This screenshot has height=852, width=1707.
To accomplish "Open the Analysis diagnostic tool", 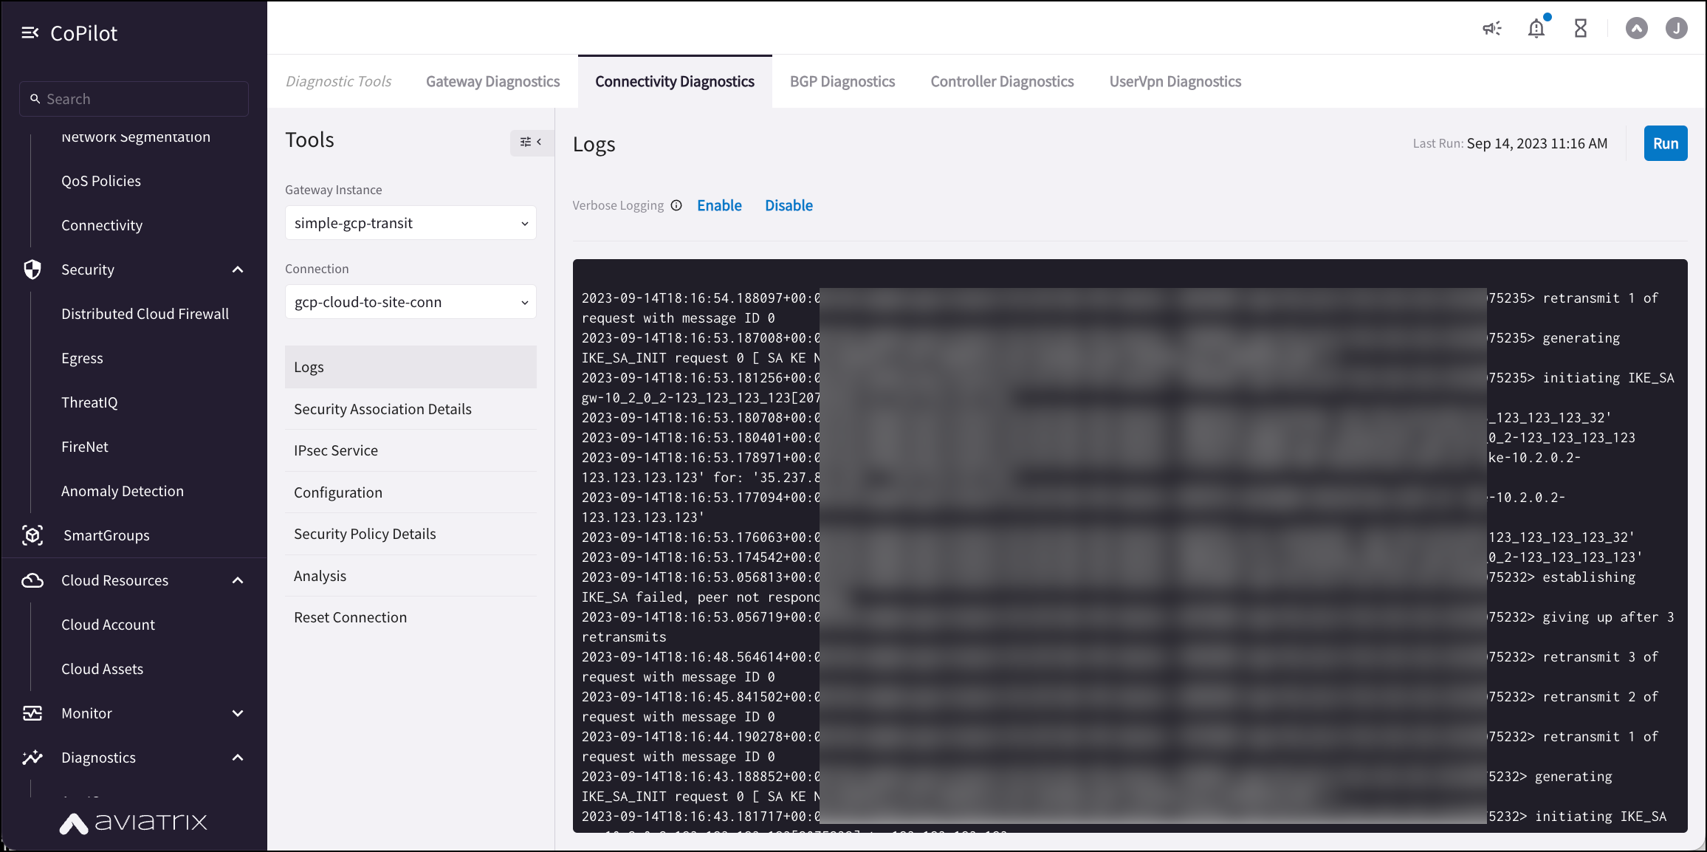I will click(x=320, y=574).
